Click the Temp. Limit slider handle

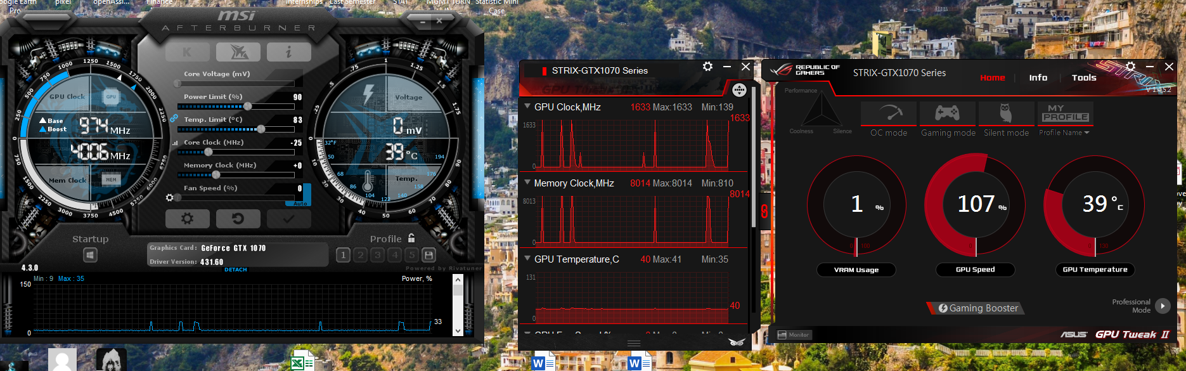click(x=261, y=129)
